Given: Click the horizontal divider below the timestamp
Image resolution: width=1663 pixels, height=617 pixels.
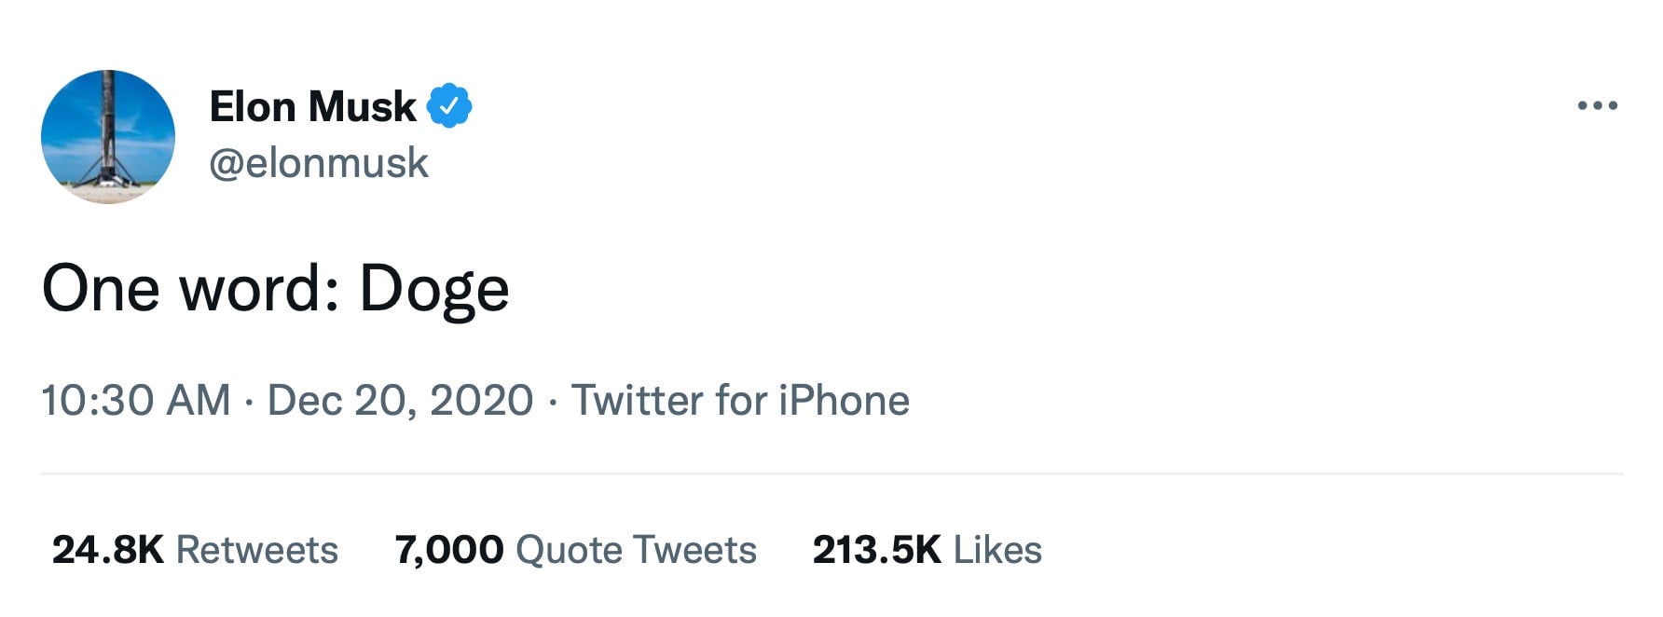Looking at the screenshot, I should pyautogui.click(x=831, y=473).
